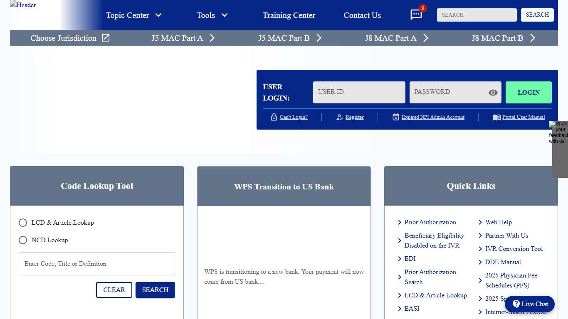The width and height of the screenshot is (568, 319).
Task: Select the LCD & Article Lookup option
Action: (23, 223)
